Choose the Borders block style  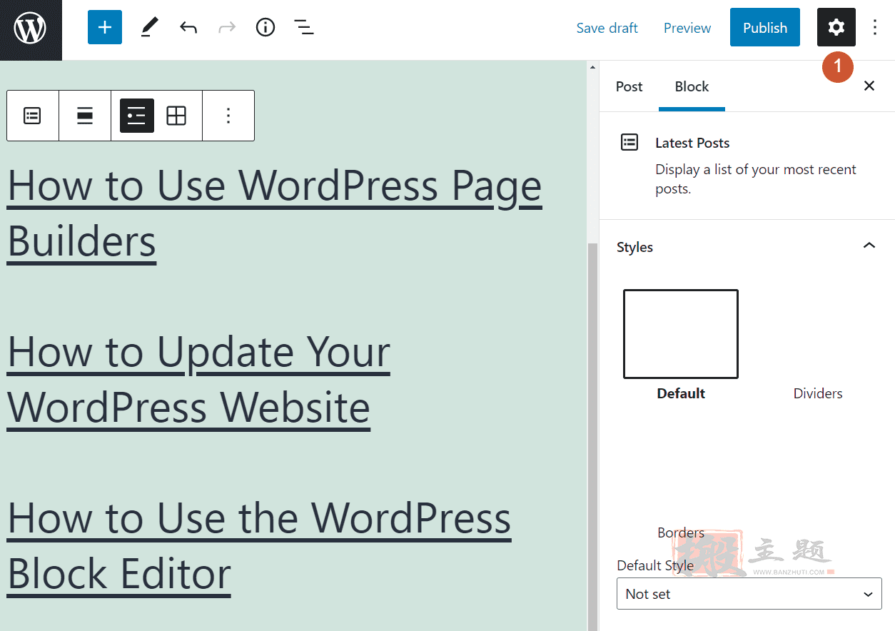tap(681, 532)
